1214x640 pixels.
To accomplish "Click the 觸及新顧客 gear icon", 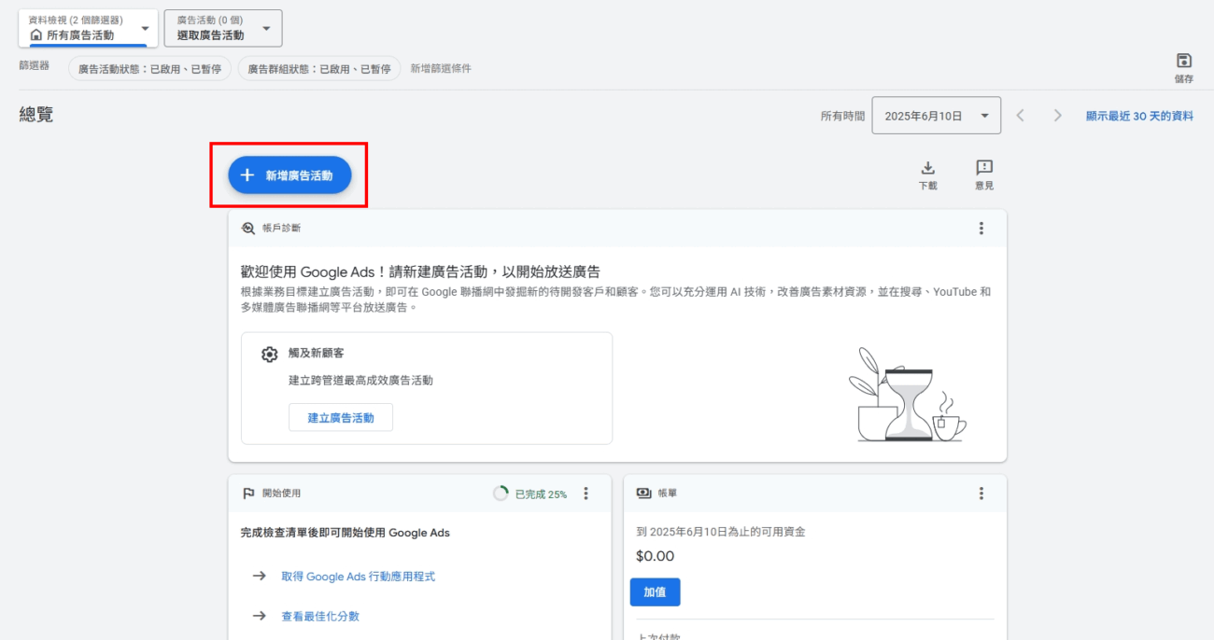I will (x=270, y=355).
